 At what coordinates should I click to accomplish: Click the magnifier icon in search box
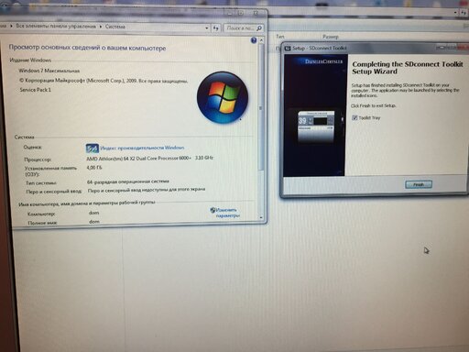(x=259, y=28)
